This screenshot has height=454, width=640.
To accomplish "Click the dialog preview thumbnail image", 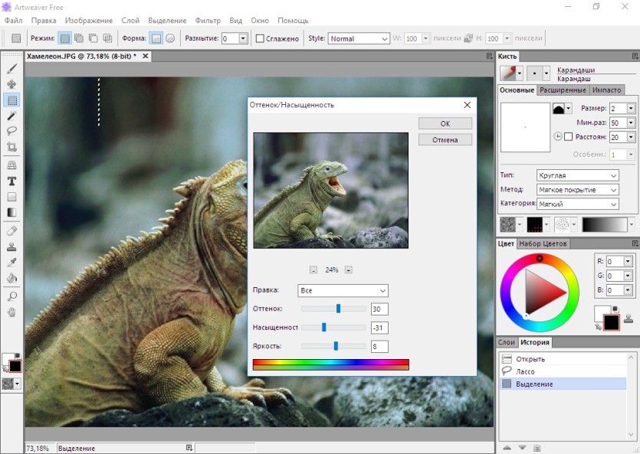I will pos(330,191).
